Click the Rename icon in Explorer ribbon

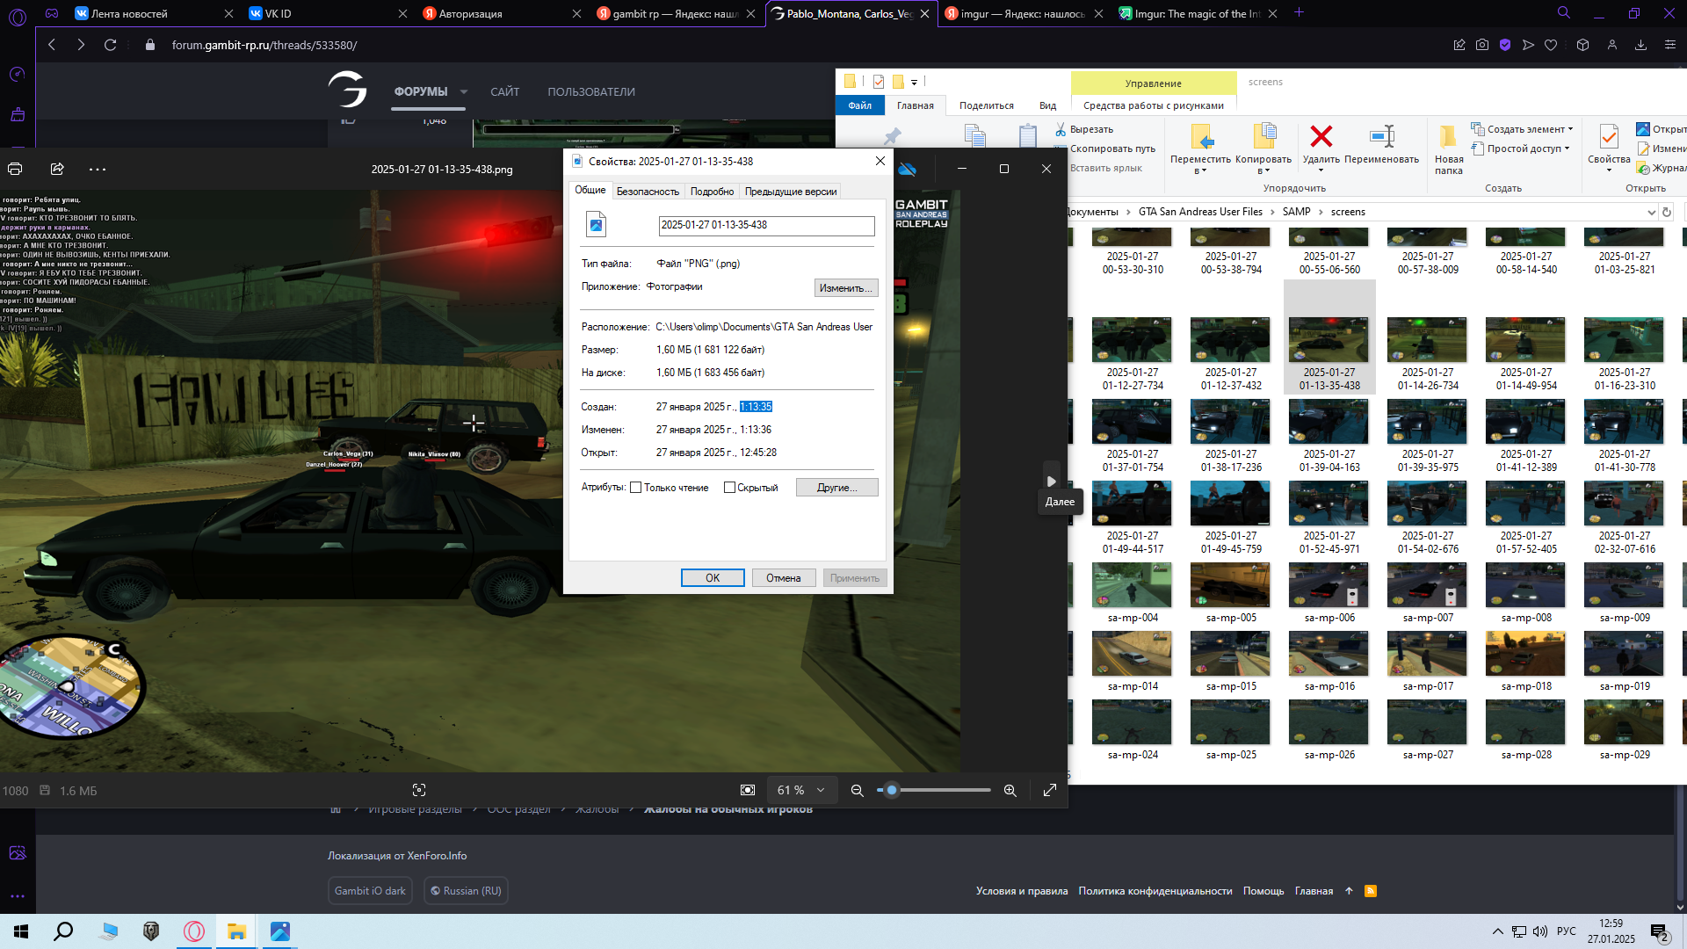(1381, 137)
